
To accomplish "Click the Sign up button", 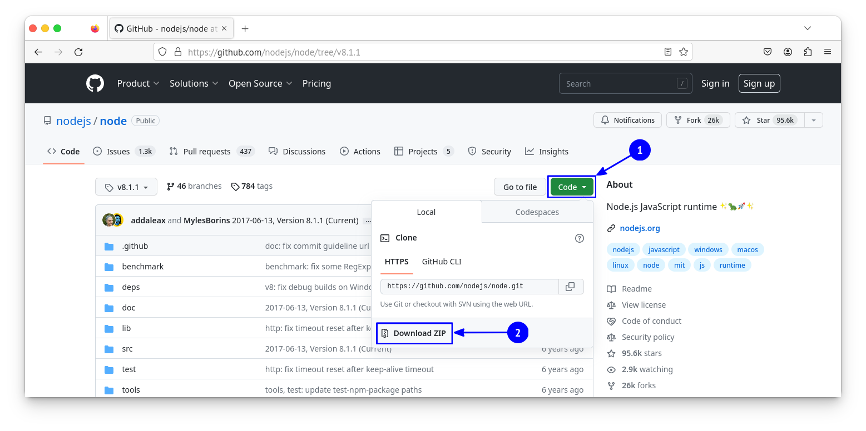I will pyautogui.click(x=759, y=83).
